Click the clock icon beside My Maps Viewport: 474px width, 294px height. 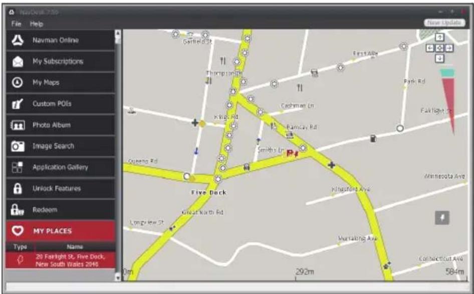coord(17,82)
